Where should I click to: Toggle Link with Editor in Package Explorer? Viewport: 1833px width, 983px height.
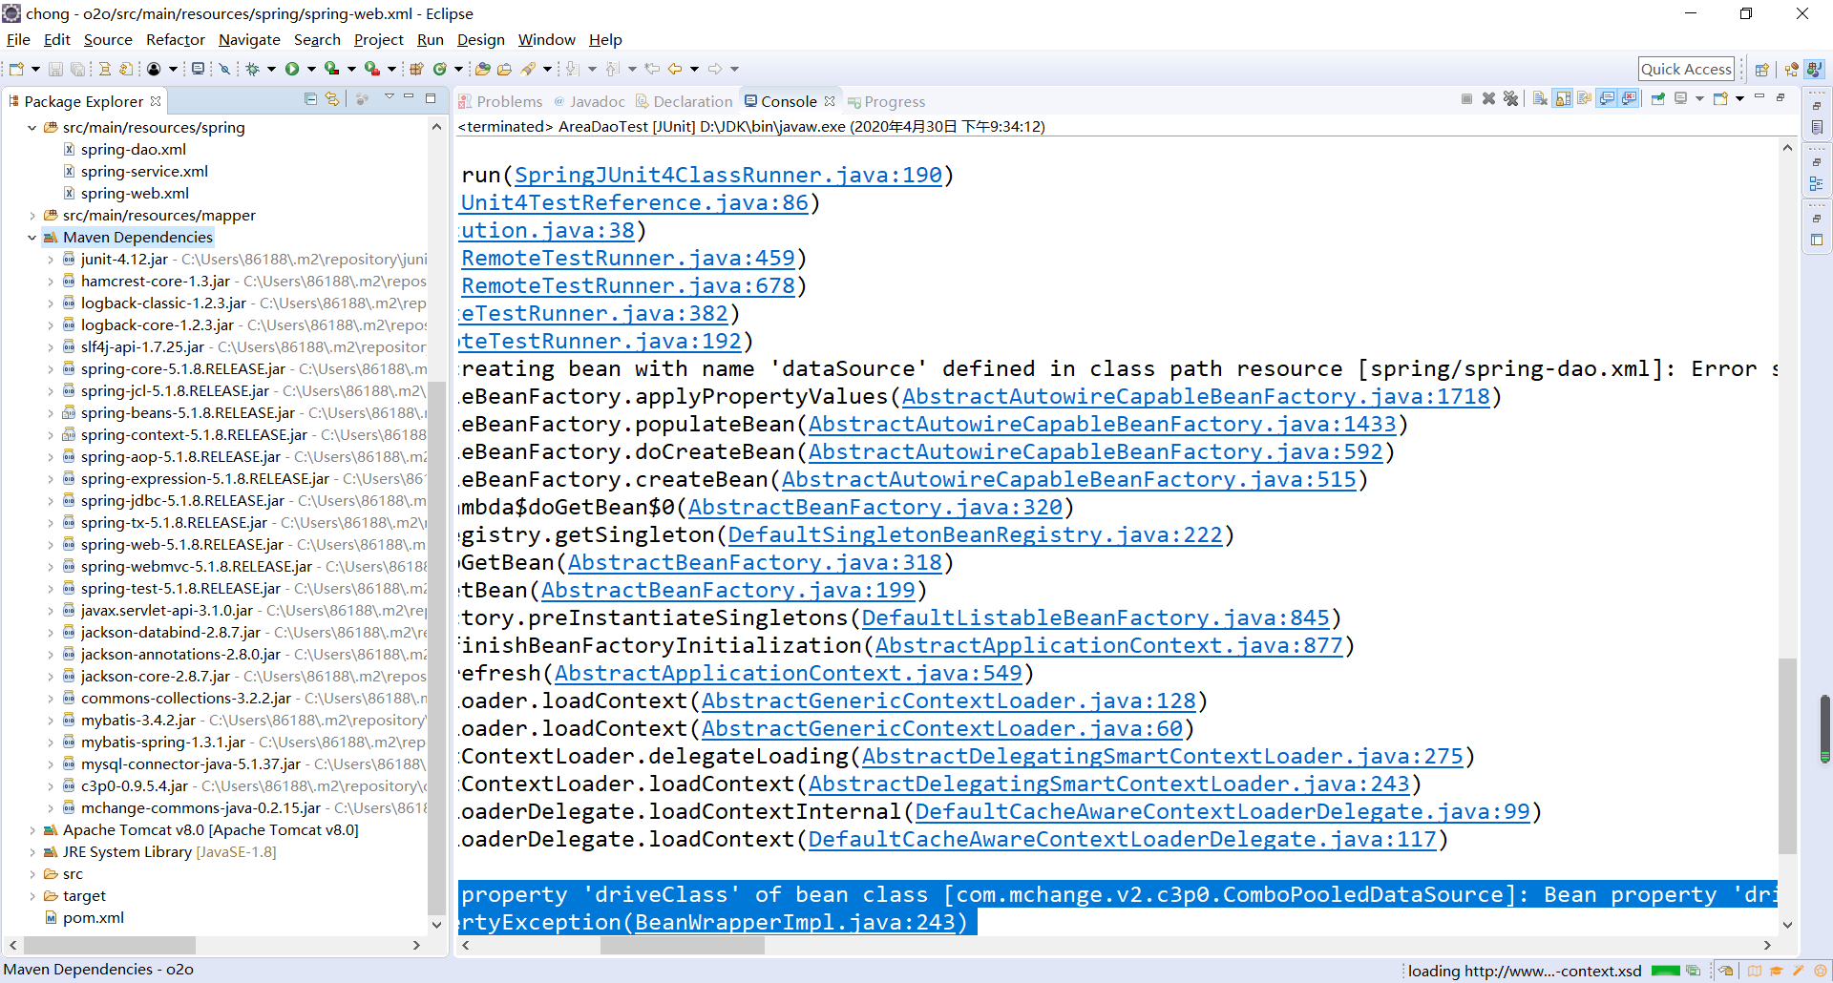(332, 98)
